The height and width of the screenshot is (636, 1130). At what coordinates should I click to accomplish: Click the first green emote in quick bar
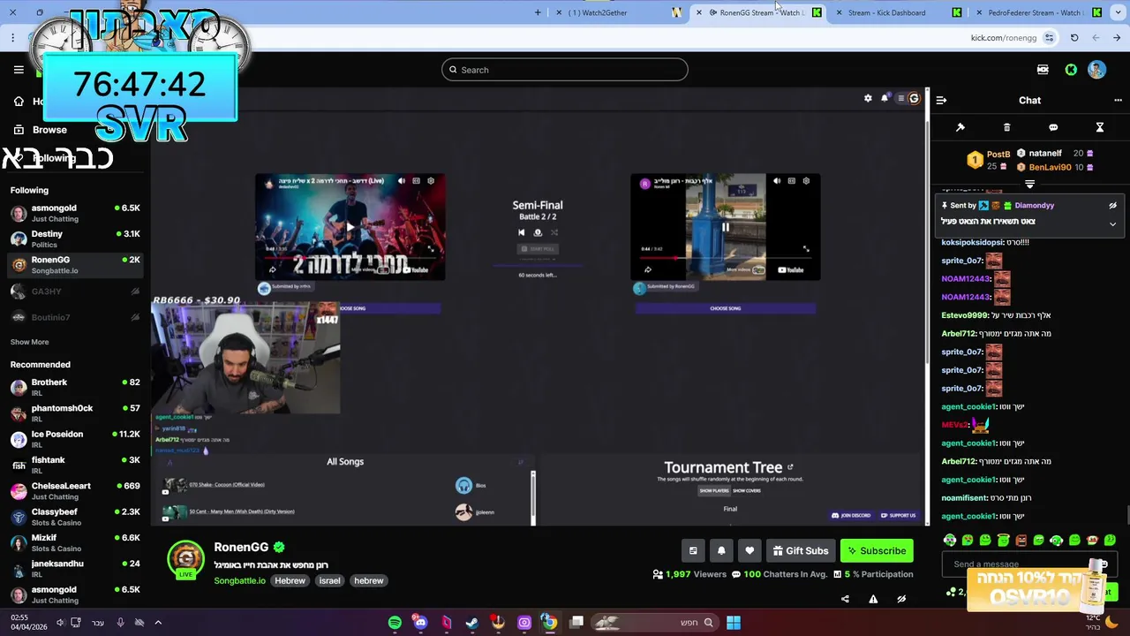pyautogui.click(x=950, y=540)
